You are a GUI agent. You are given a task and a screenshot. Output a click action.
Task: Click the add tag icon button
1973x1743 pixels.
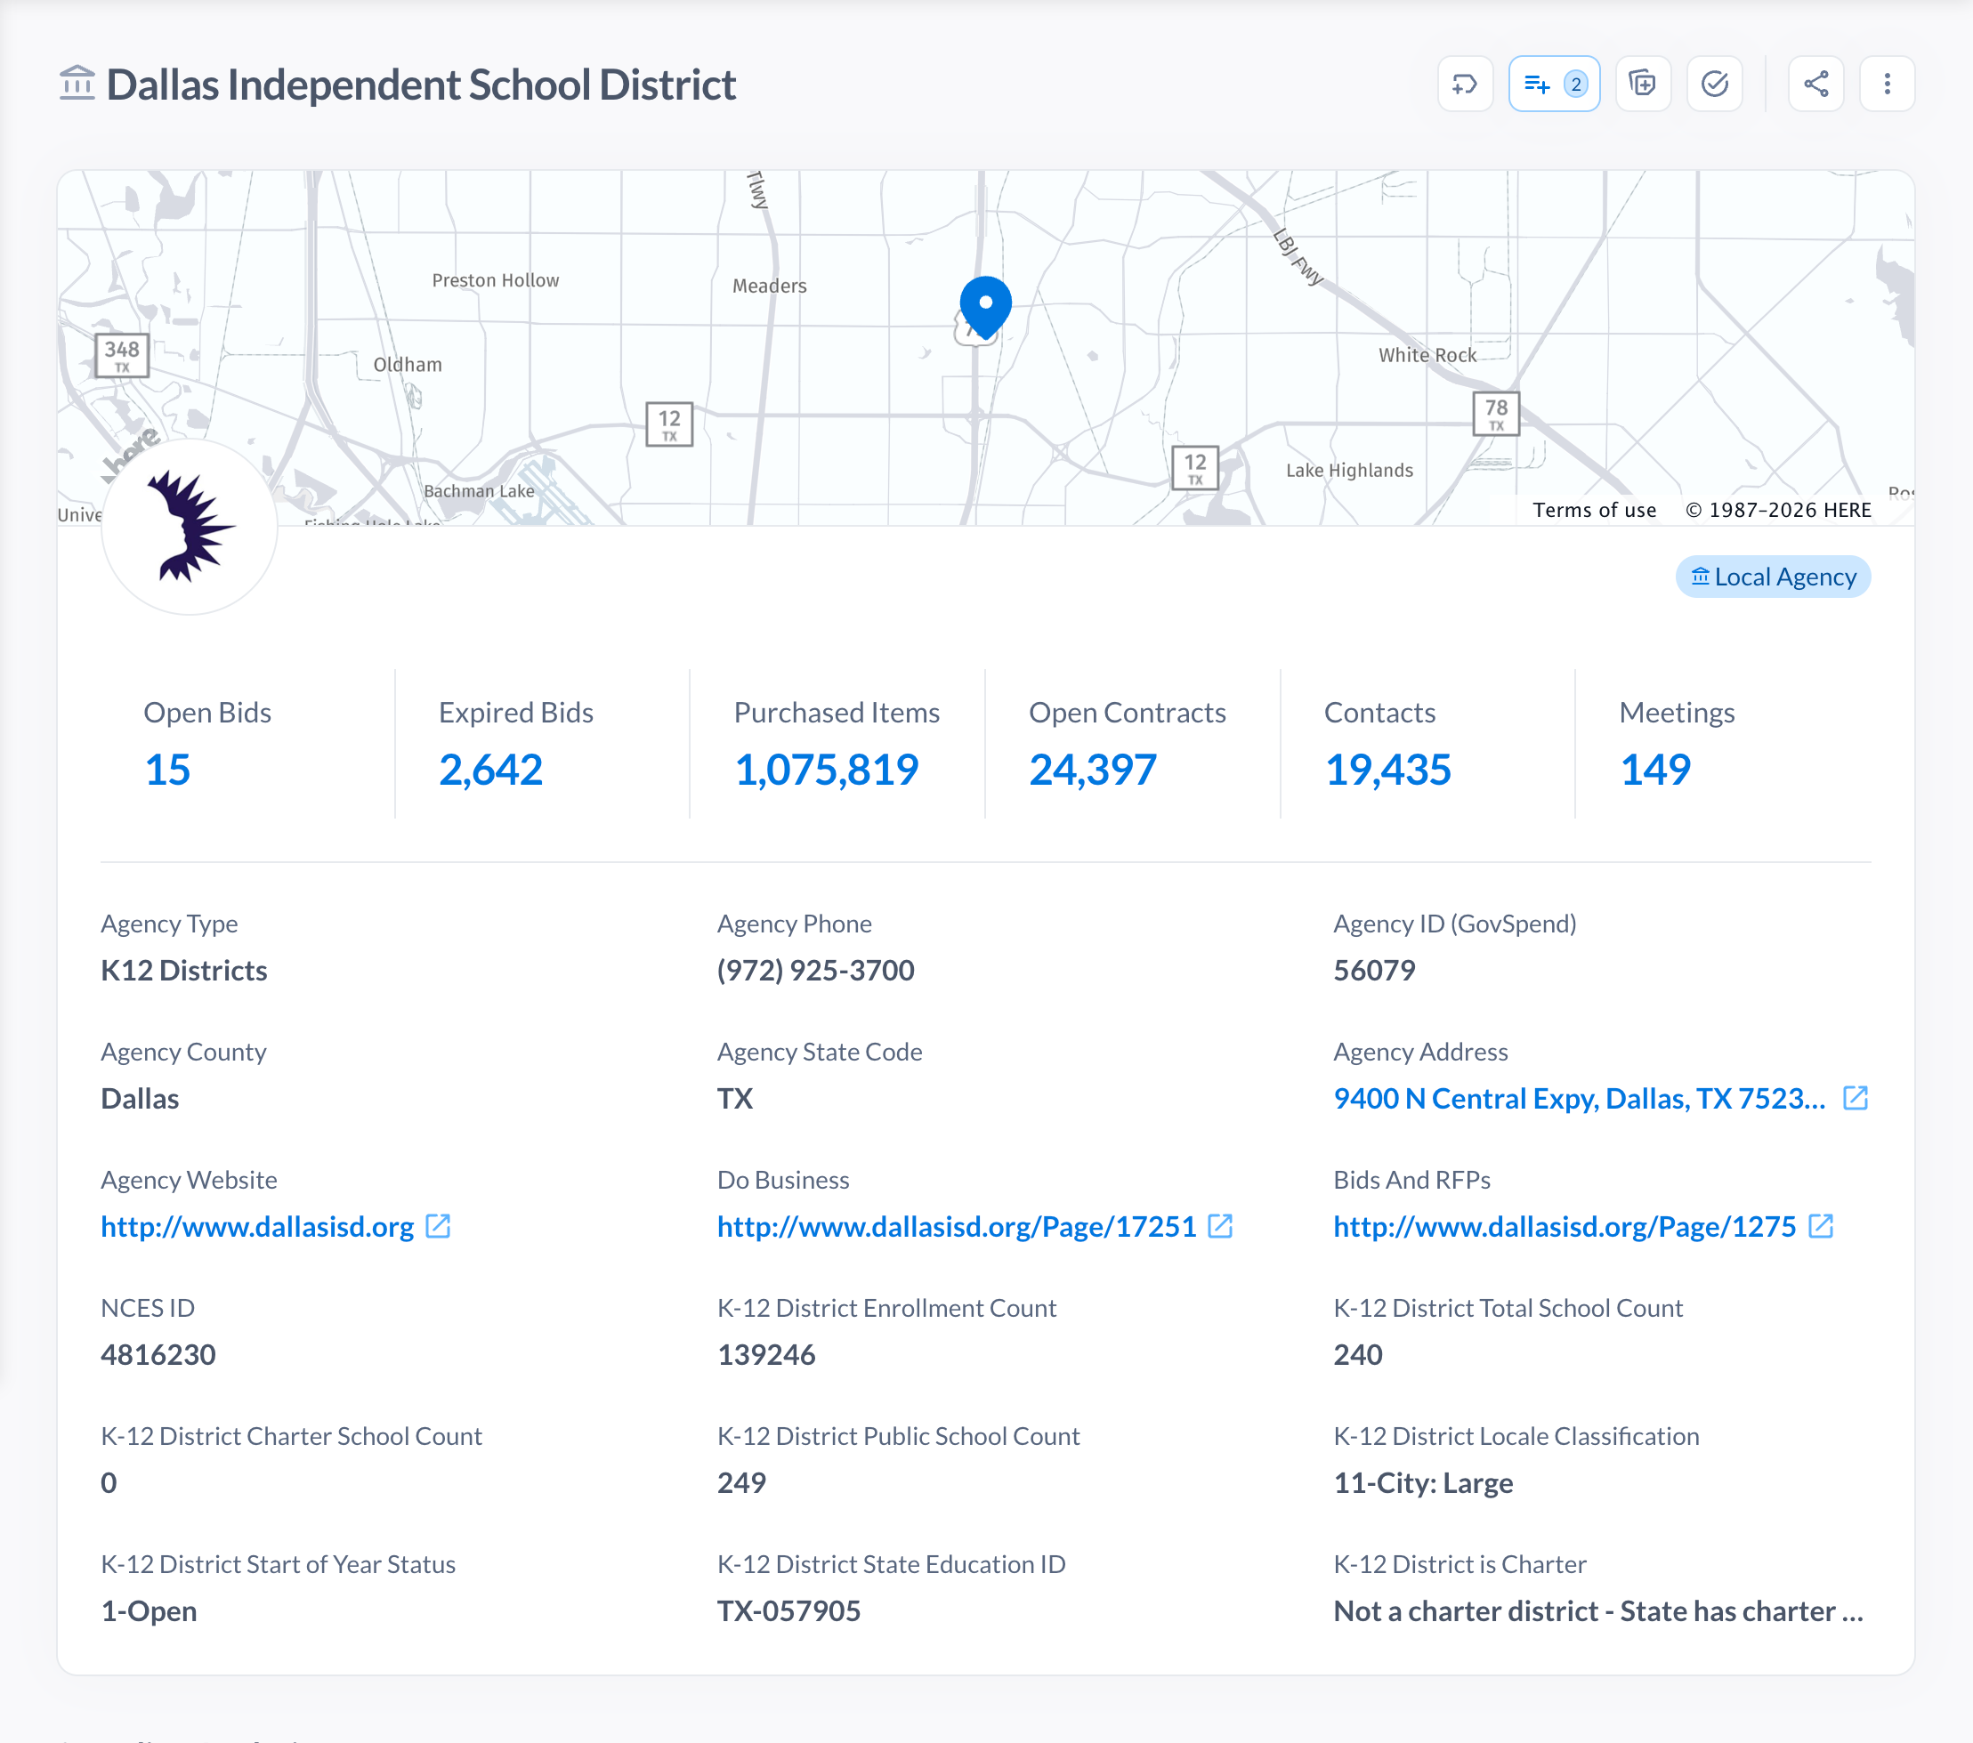click(x=1464, y=84)
